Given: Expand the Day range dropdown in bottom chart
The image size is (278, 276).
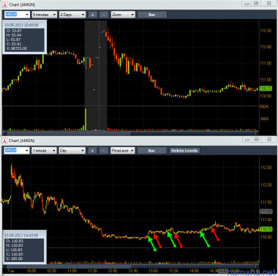Looking at the screenshot, I should tap(72, 151).
